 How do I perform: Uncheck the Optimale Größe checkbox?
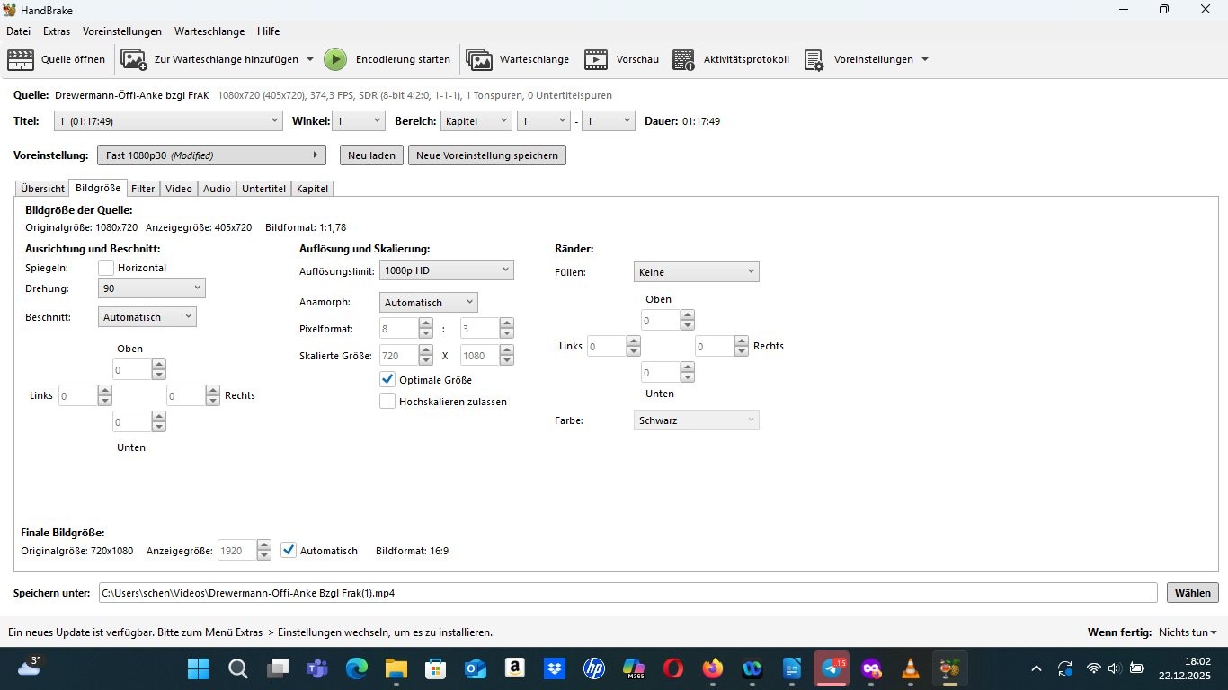click(387, 380)
